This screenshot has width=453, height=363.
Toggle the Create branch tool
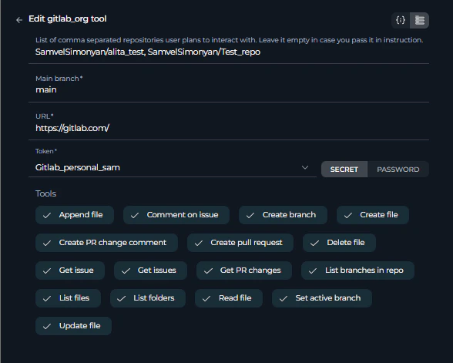283,215
